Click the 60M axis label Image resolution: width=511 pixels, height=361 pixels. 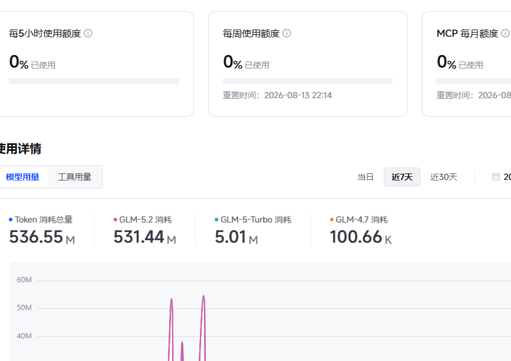point(24,280)
